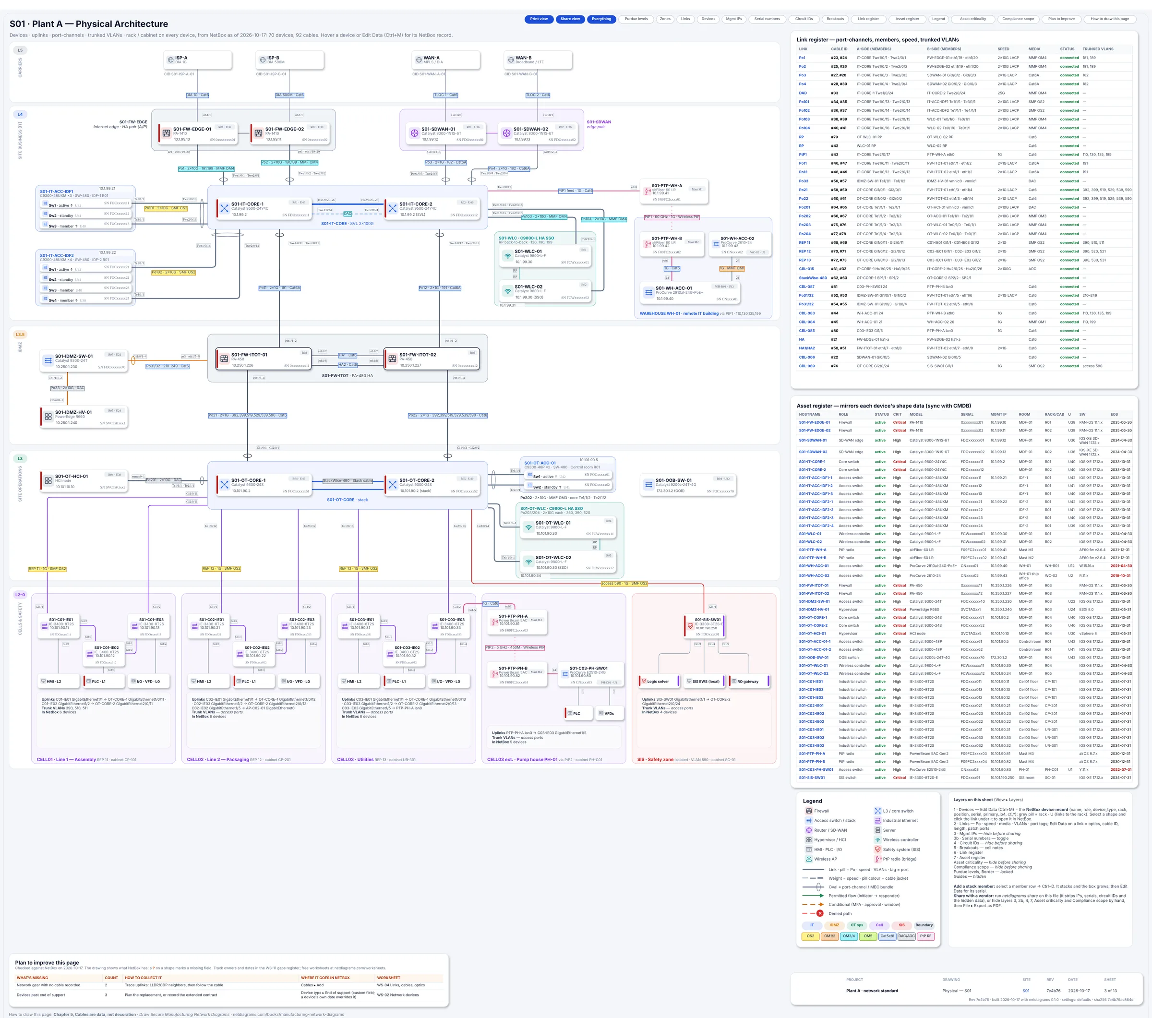The height and width of the screenshot is (1018, 1152).
Task: Click the hypervisor icon on S01-IDMZ-HV-01
Action: (x=48, y=417)
